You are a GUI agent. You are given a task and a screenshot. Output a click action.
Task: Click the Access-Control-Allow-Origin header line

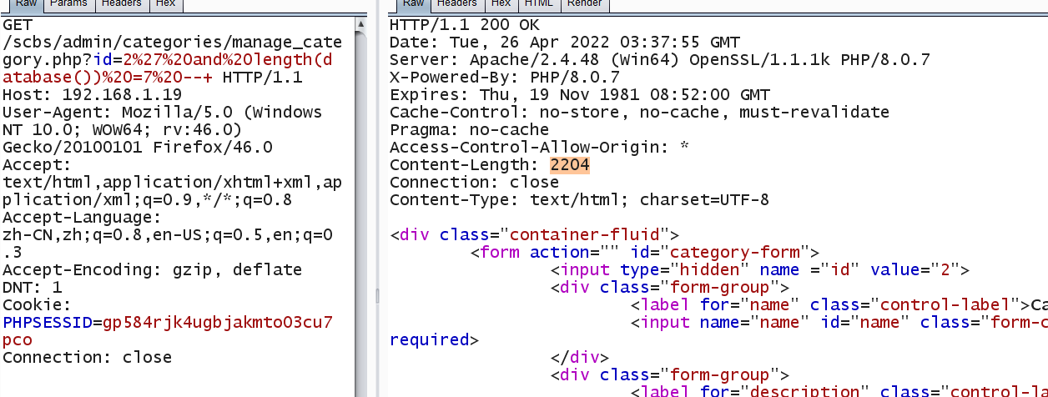[x=540, y=148]
